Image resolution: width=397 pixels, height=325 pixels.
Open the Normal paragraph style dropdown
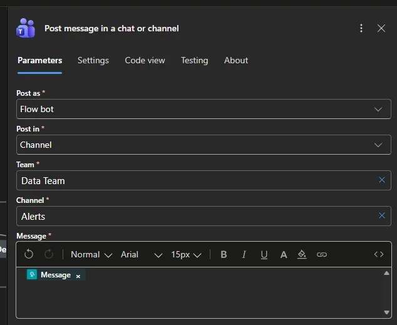[91, 254]
